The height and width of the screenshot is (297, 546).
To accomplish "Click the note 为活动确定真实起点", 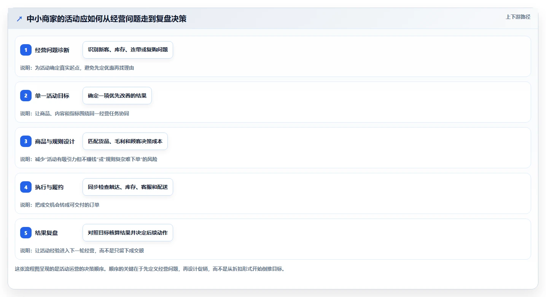I will pyautogui.click(x=77, y=68).
